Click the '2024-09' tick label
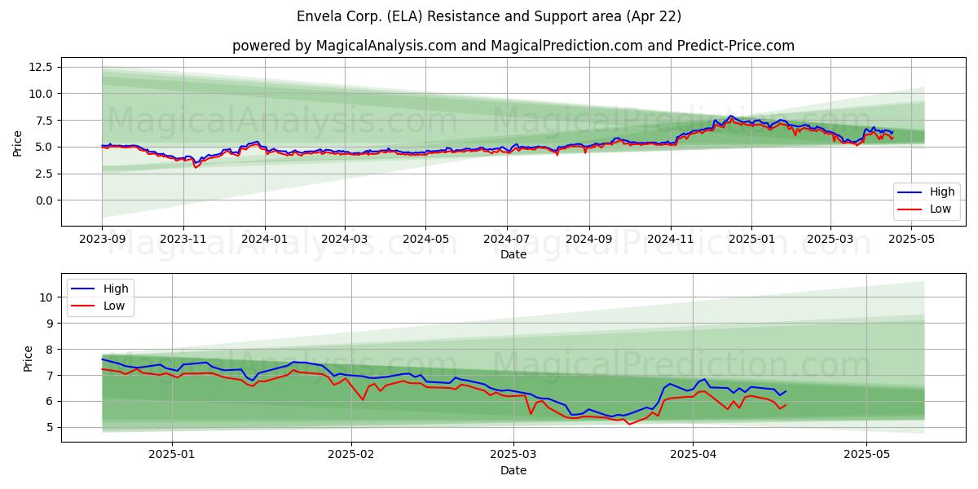The height and width of the screenshot is (489, 978). click(x=588, y=239)
